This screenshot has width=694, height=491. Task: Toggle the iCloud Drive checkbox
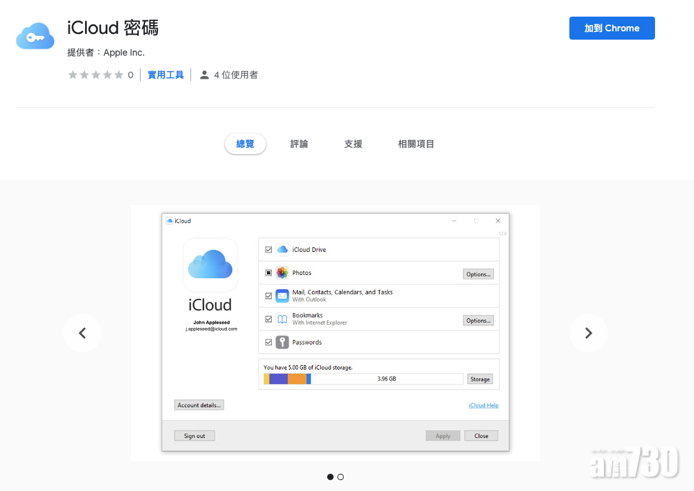point(268,249)
